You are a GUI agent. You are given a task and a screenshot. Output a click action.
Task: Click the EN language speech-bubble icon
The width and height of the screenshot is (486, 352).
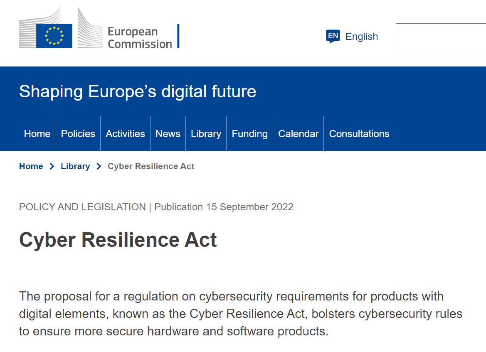click(333, 36)
